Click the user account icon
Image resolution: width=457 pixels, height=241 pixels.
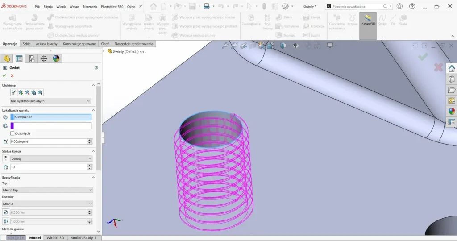(399, 6)
